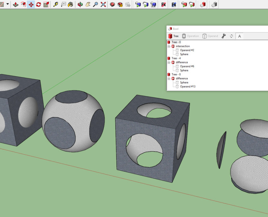Viewport: 268px width, 217px height.
Task: Collapse the difference node under Tree - 8
Action: pos(169,78)
